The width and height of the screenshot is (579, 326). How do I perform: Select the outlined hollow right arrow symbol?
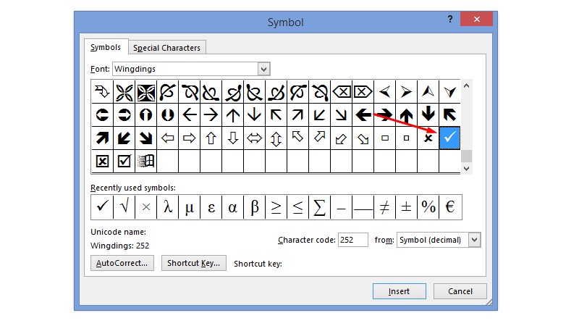190,138
